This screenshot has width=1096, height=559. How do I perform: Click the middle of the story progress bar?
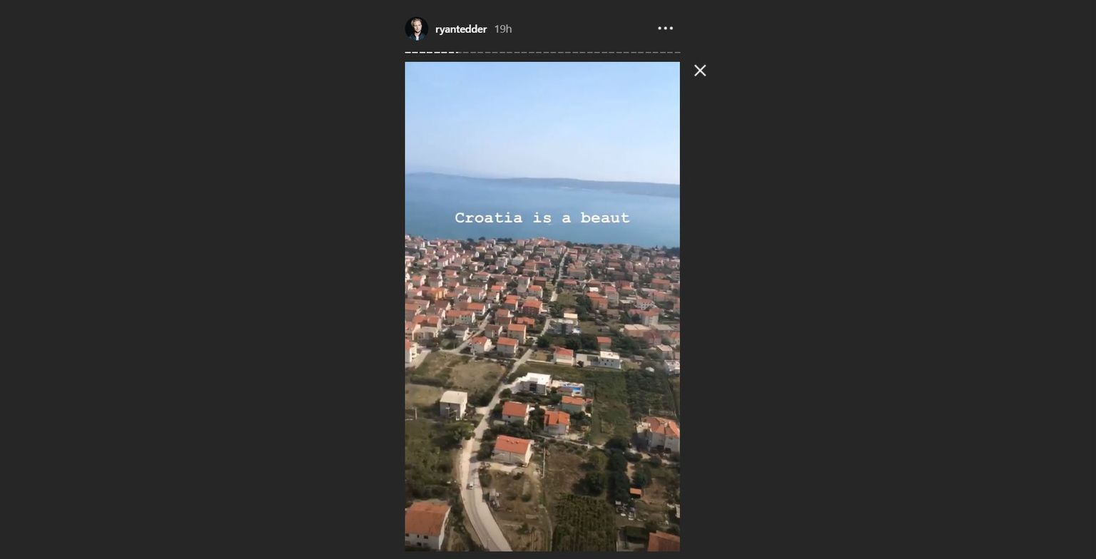pyautogui.click(x=542, y=53)
